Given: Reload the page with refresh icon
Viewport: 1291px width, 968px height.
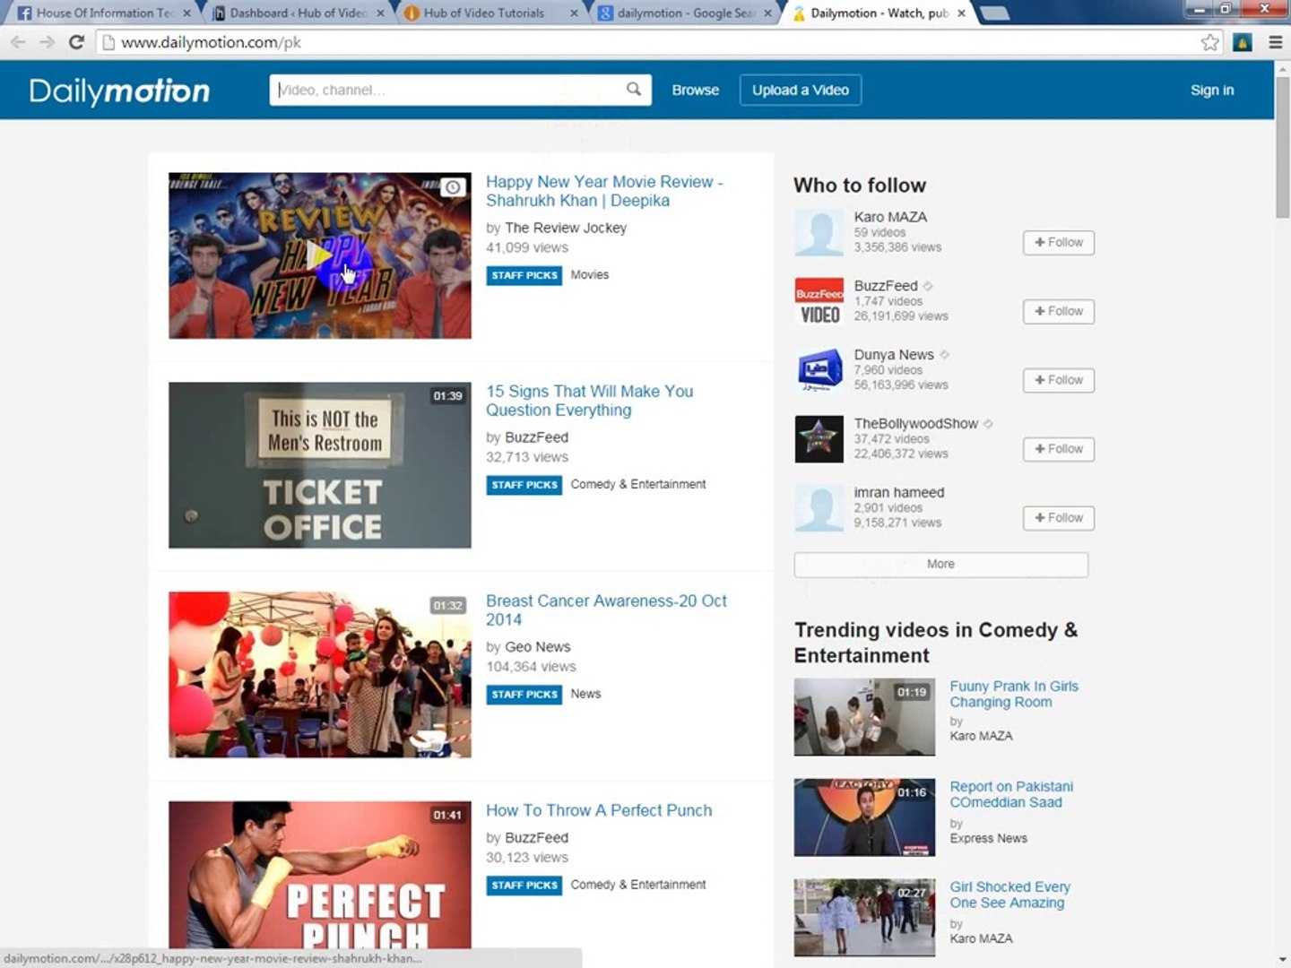Looking at the screenshot, I should coord(77,42).
